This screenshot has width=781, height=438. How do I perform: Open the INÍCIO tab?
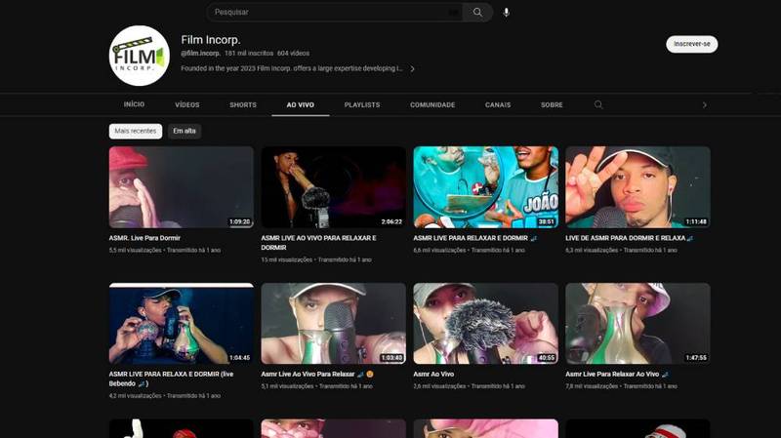click(134, 104)
